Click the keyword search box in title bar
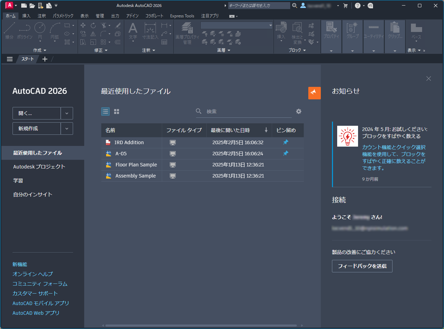This screenshot has width=444, height=329. click(x=259, y=6)
